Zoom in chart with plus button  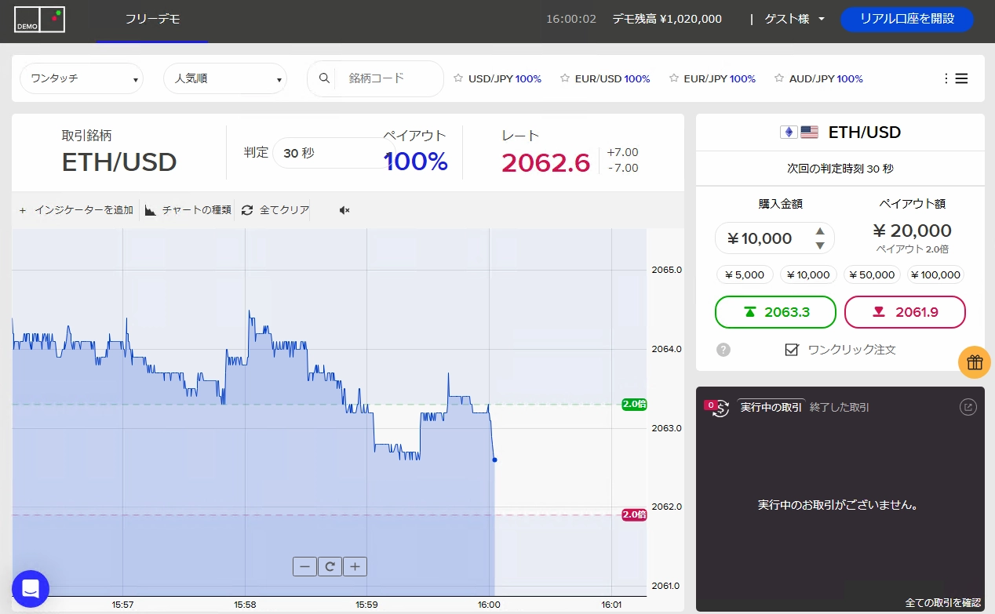point(355,566)
